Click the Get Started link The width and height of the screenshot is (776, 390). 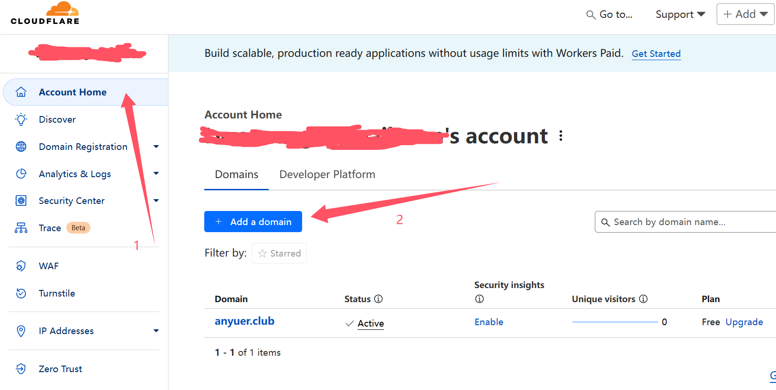(656, 54)
